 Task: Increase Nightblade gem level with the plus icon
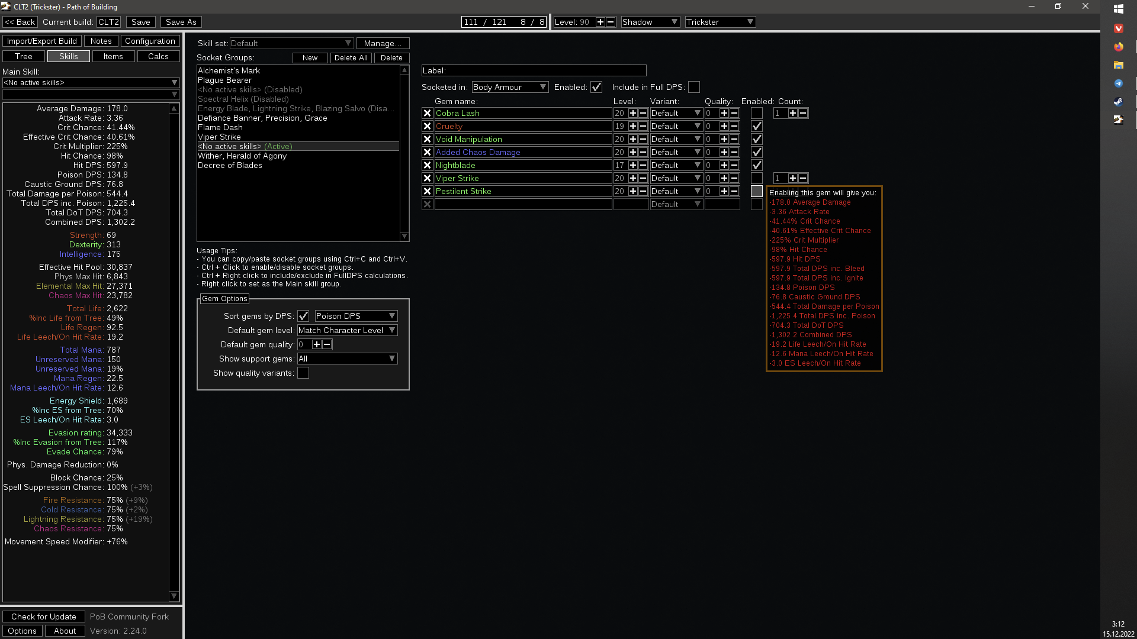pos(633,165)
